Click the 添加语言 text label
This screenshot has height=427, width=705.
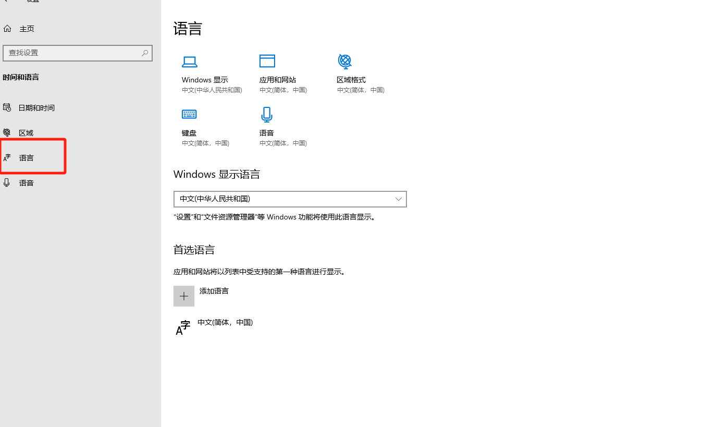[214, 291]
